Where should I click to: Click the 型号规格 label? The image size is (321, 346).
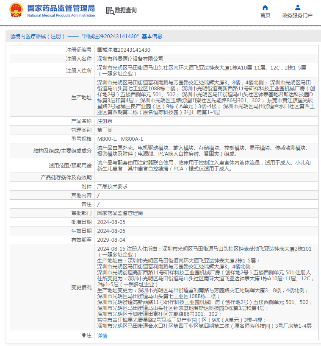[x=81, y=139]
